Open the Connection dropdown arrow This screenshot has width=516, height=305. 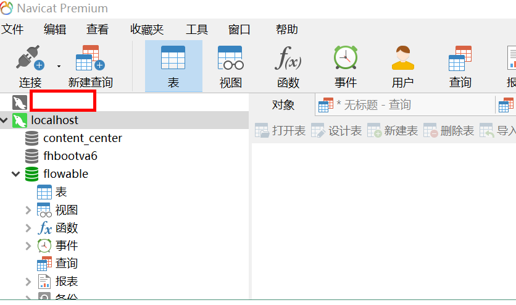tap(59, 66)
